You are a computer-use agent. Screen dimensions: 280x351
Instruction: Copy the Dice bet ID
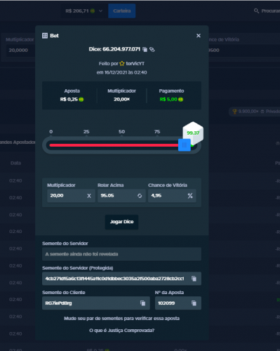145,49
